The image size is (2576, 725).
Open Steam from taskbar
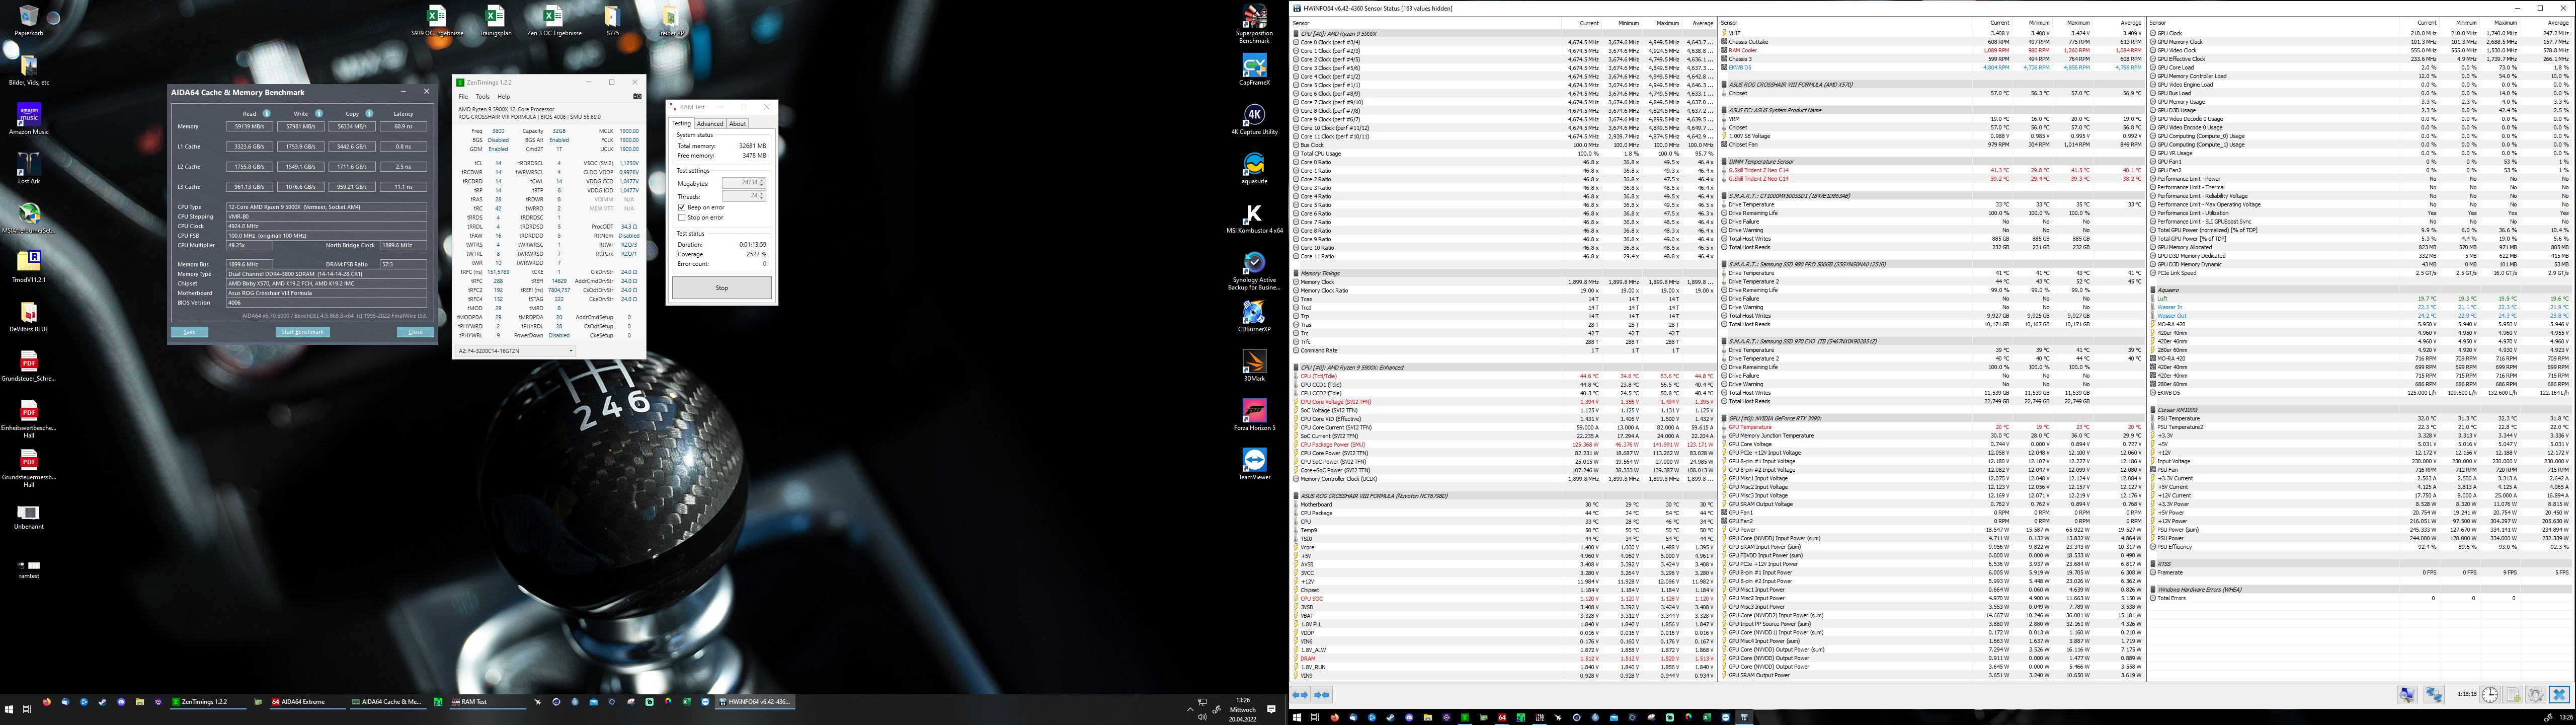pyautogui.click(x=102, y=702)
